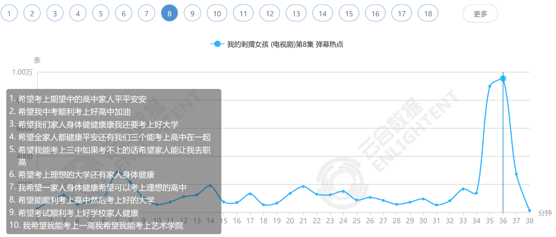556x237 pixels.
Task: Click the data point at minute 28
Action: coord(396,204)
